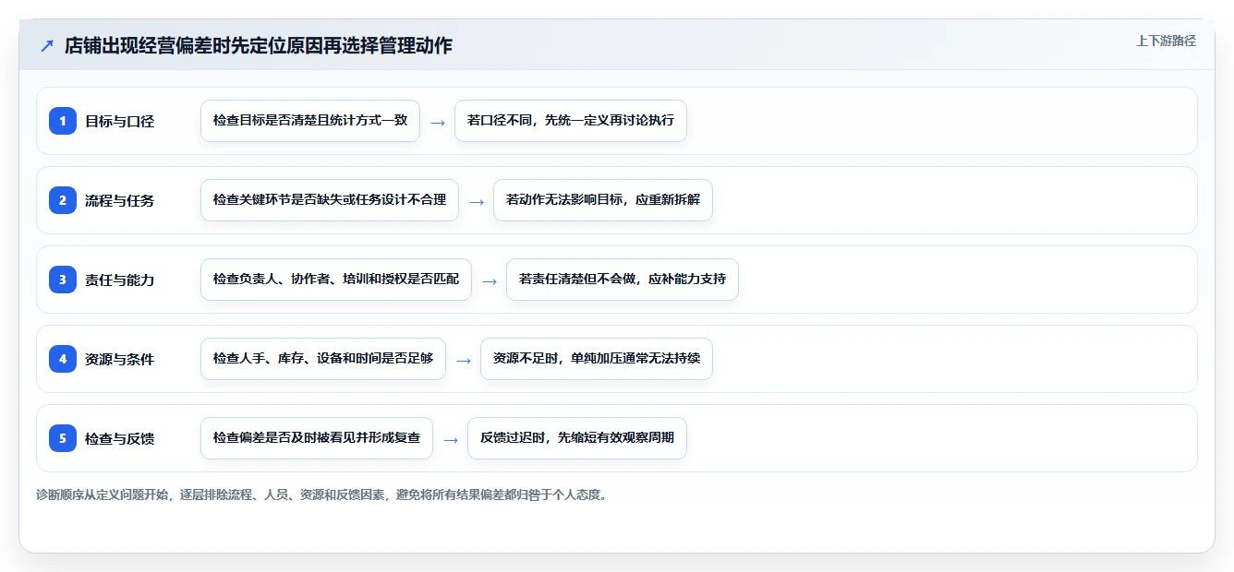Click the number 5 step badge
The image size is (1234, 572).
coord(63,438)
